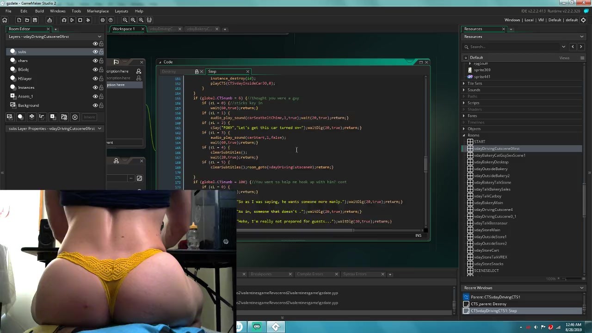Click the delete layer icon in Layers panel
The height and width of the screenshot is (333, 592).
coord(75,117)
